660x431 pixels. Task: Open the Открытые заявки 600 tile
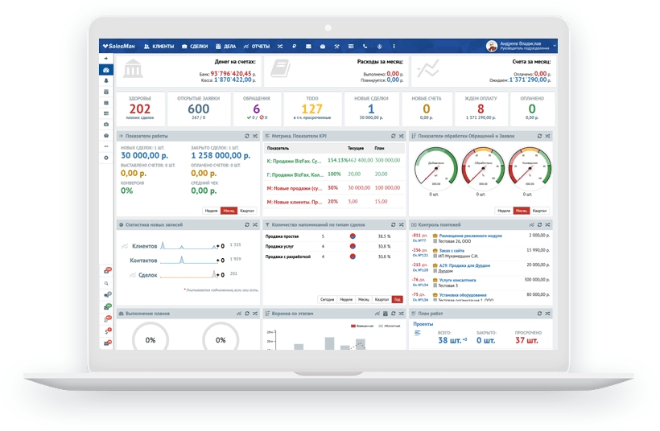point(198,109)
